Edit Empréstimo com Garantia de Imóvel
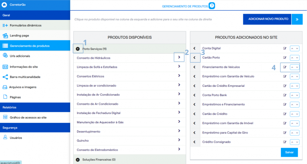Image resolution: width=307 pixels, height=164 pixels. pos(285,123)
